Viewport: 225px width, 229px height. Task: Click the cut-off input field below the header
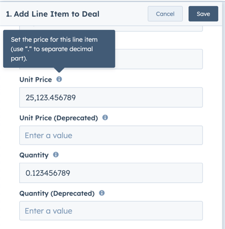(x=111, y=29)
